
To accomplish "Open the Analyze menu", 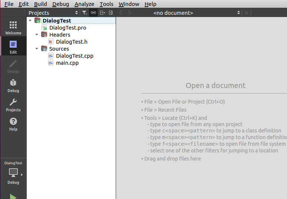I will coord(84,4).
